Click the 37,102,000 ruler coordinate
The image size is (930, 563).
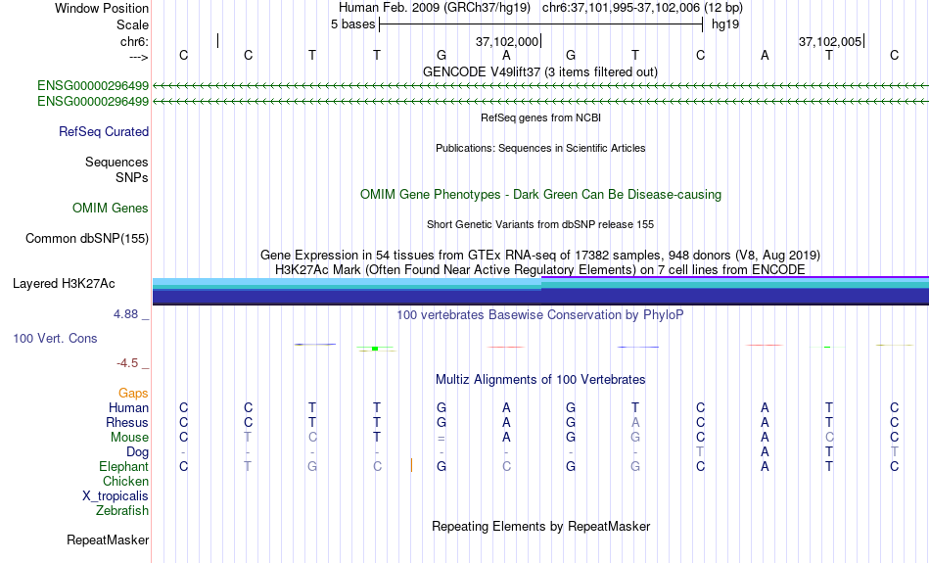click(507, 41)
